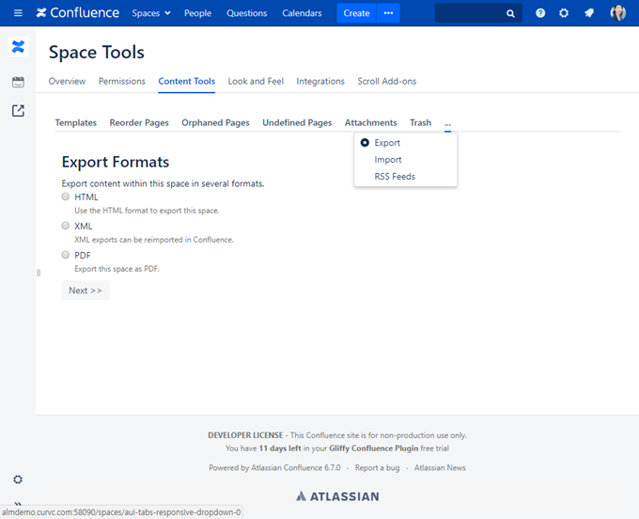The height and width of the screenshot is (519, 639).
Task: Open the user profile avatar menu
Action: point(617,13)
